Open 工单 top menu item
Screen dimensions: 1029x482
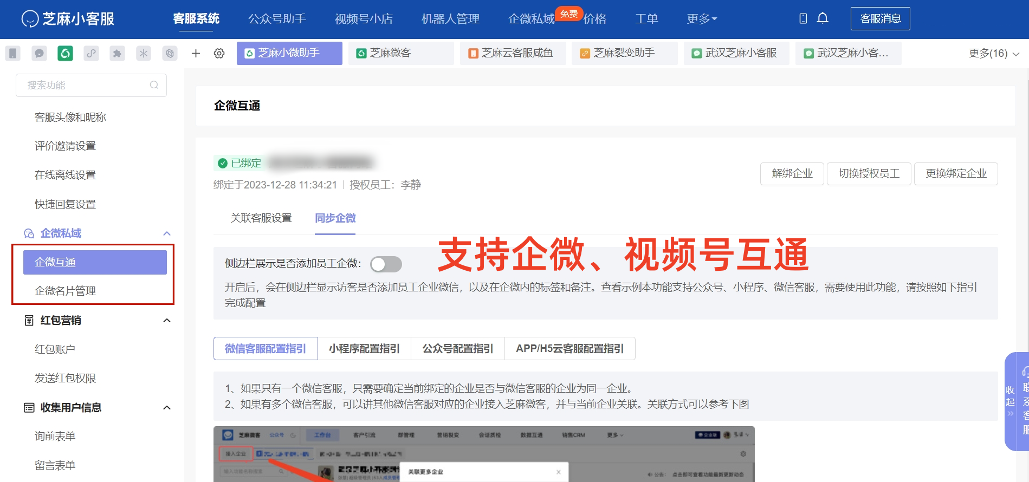[646, 19]
